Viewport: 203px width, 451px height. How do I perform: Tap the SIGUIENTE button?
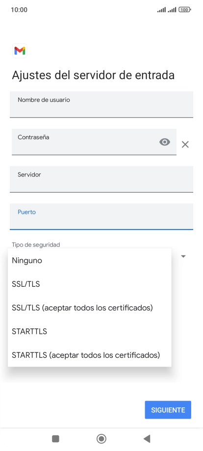[168, 410]
